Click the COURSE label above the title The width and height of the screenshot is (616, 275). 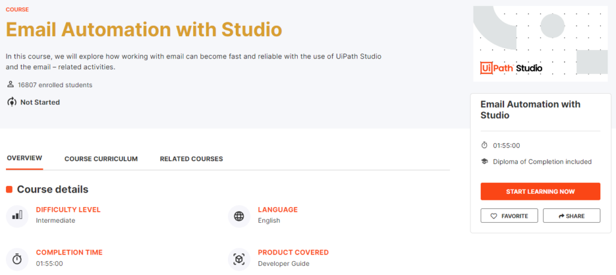pyautogui.click(x=17, y=10)
